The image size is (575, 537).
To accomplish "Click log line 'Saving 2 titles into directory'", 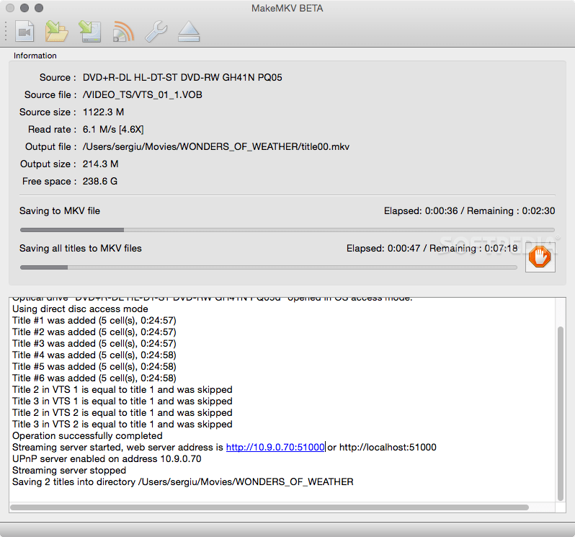I will 182,481.
